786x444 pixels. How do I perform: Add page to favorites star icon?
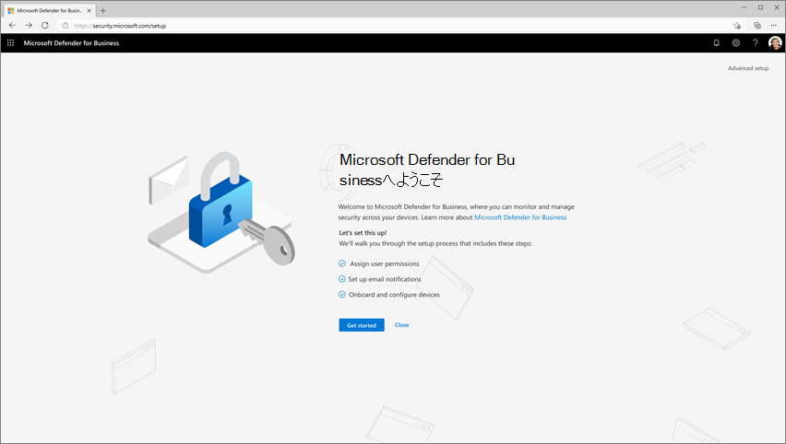(737, 26)
